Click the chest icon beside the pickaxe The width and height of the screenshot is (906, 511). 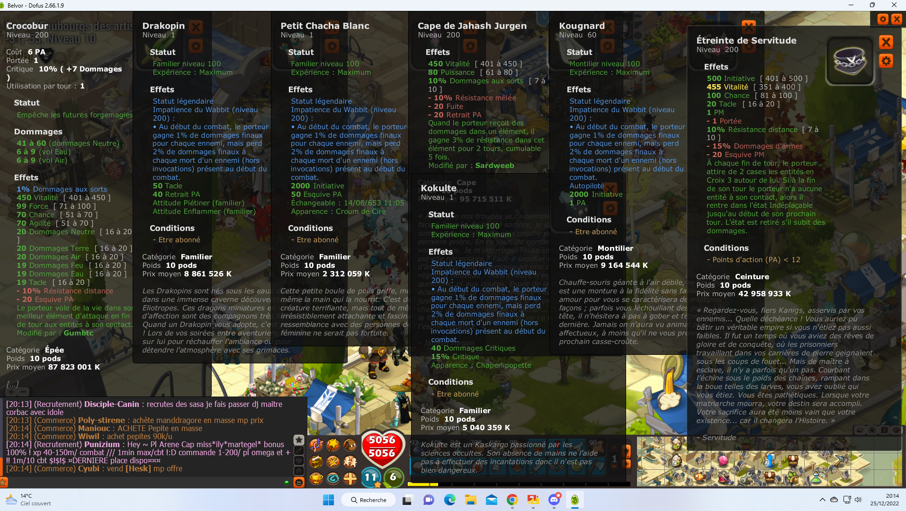pyautogui.click(x=793, y=460)
